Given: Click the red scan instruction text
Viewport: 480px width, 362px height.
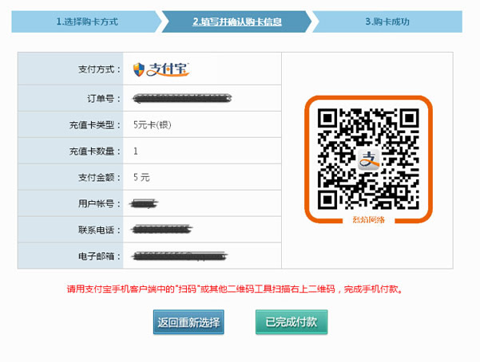Looking at the screenshot, I should pos(235,289).
